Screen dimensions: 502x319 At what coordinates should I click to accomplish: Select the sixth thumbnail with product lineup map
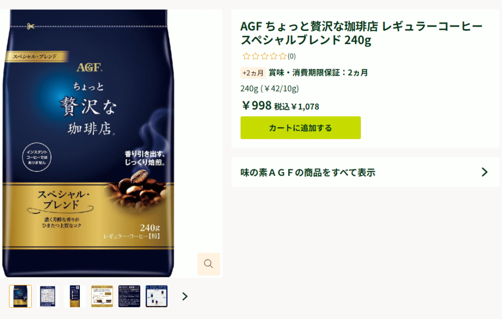156,296
